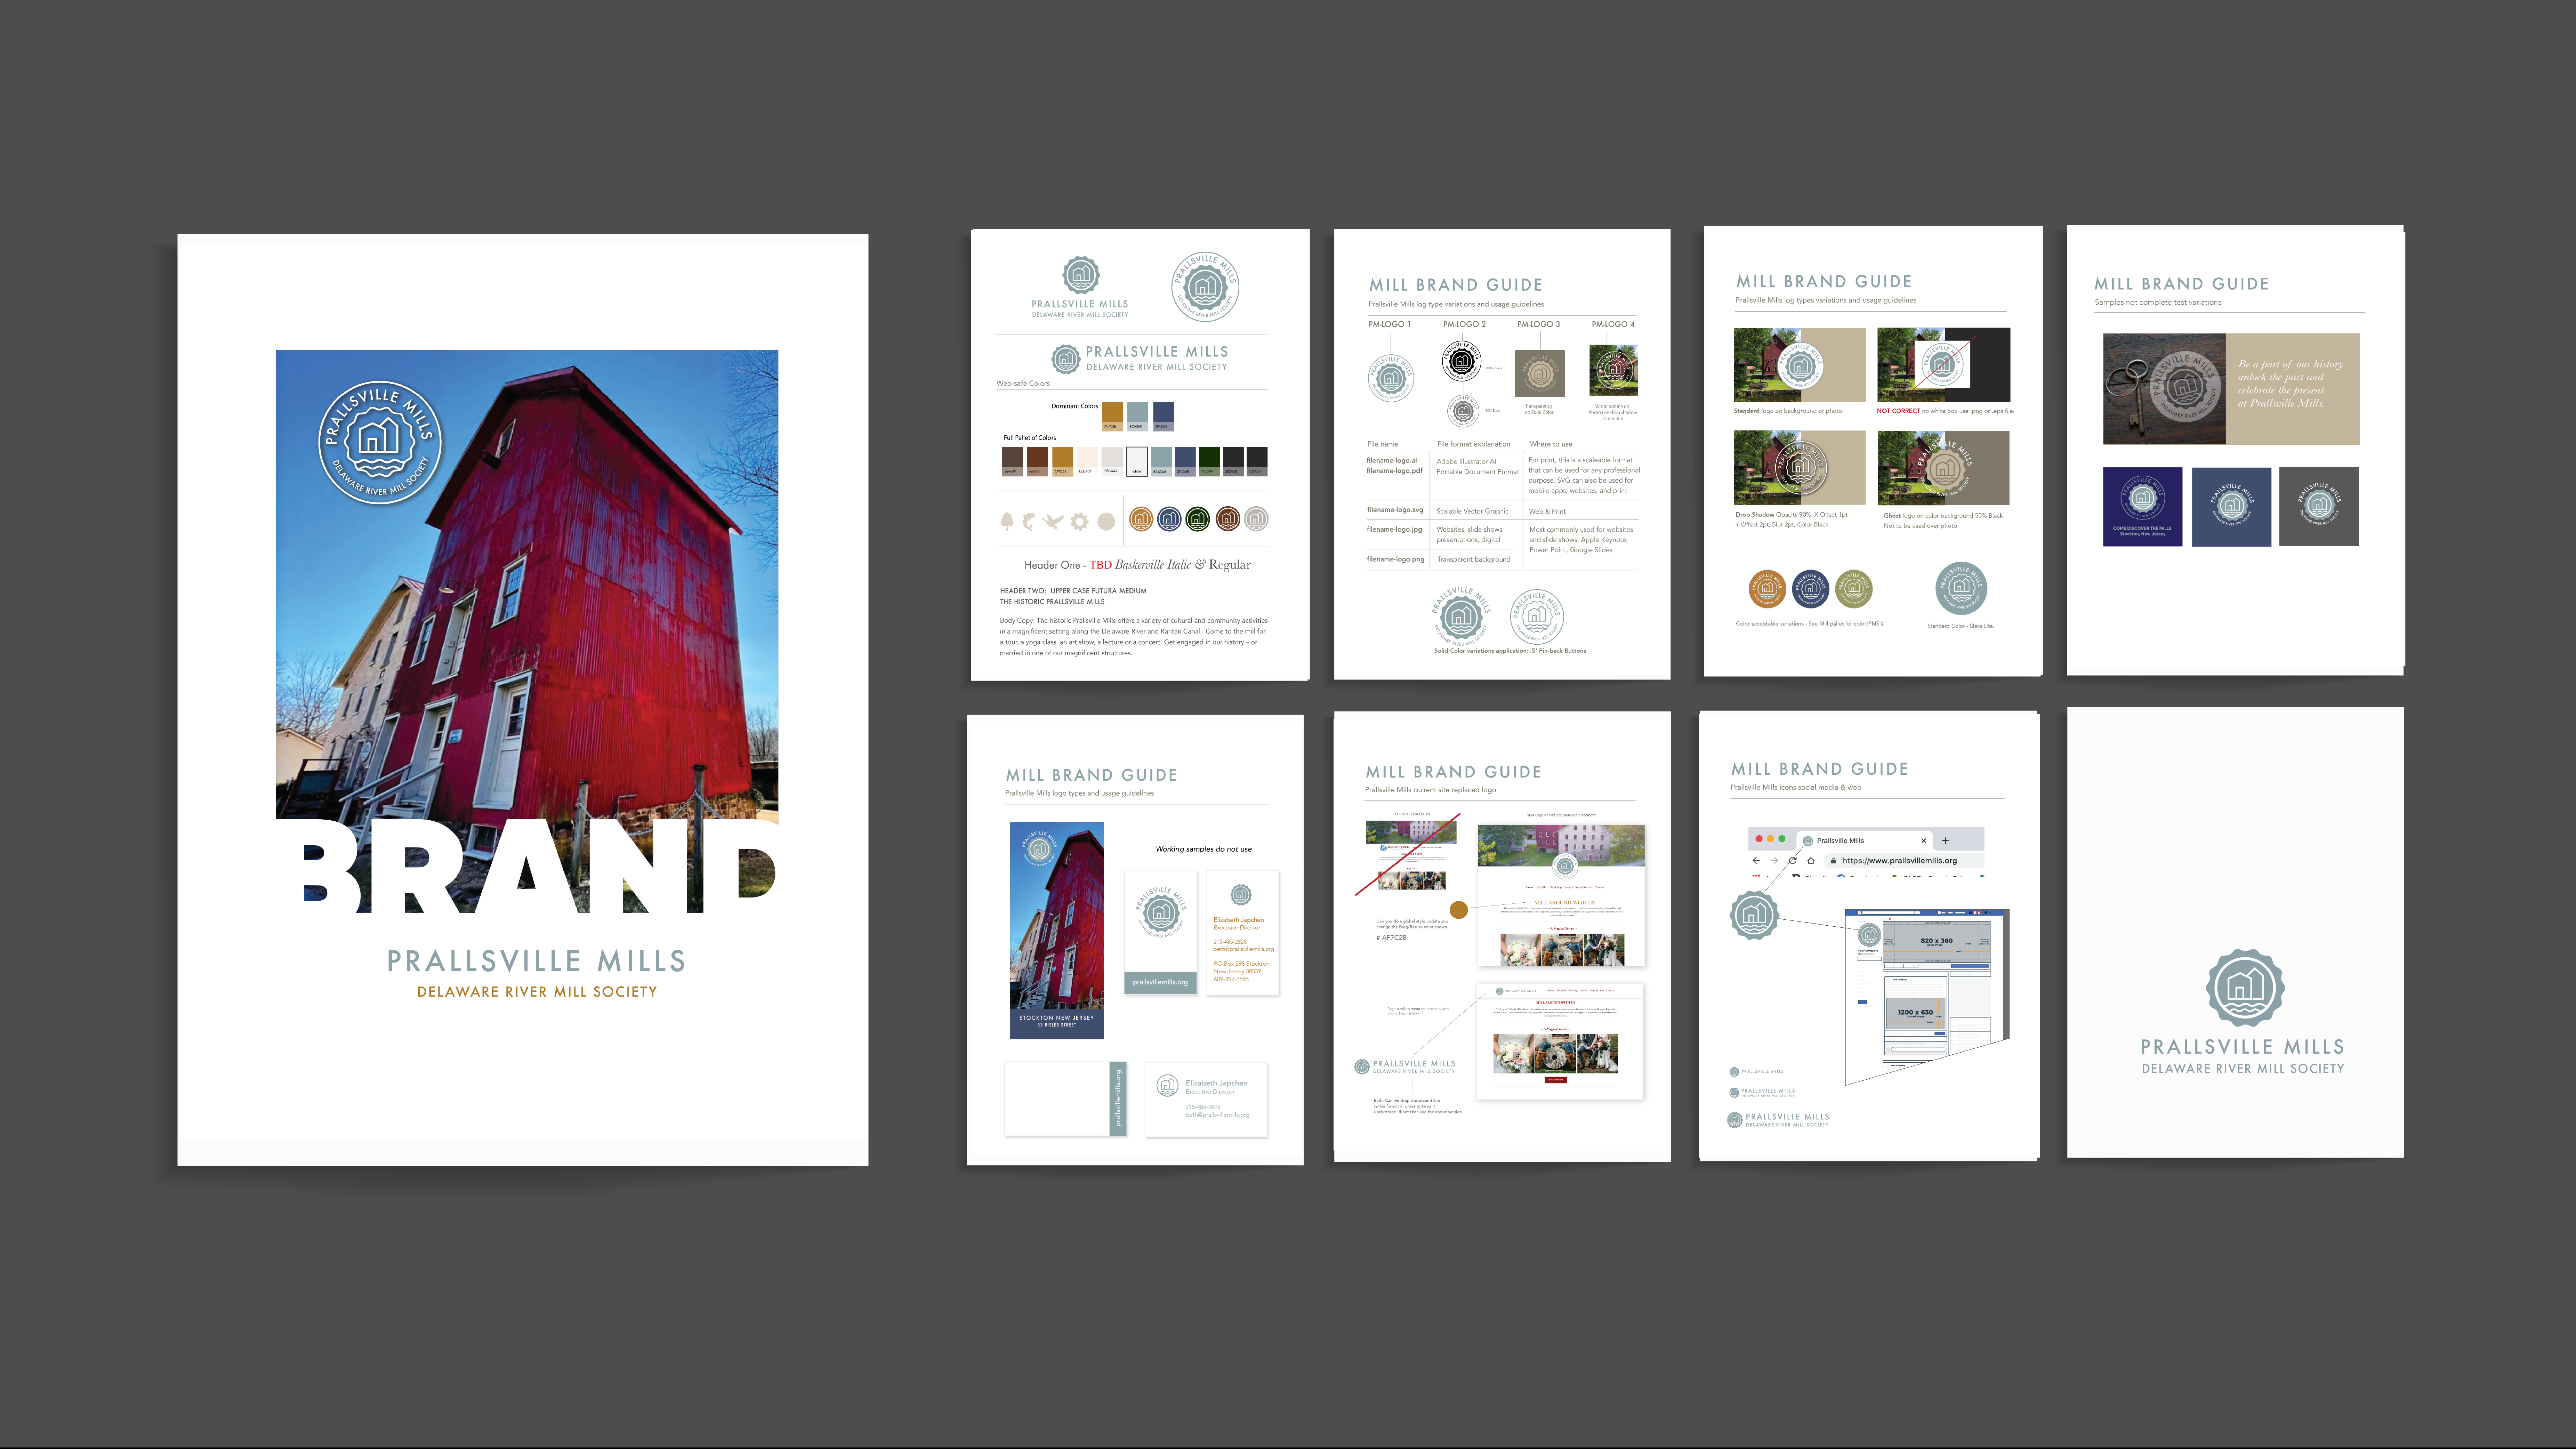Click the red traffic-light dot in the browser mockup
This screenshot has width=2576, height=1449.
tap(1759, 839)
